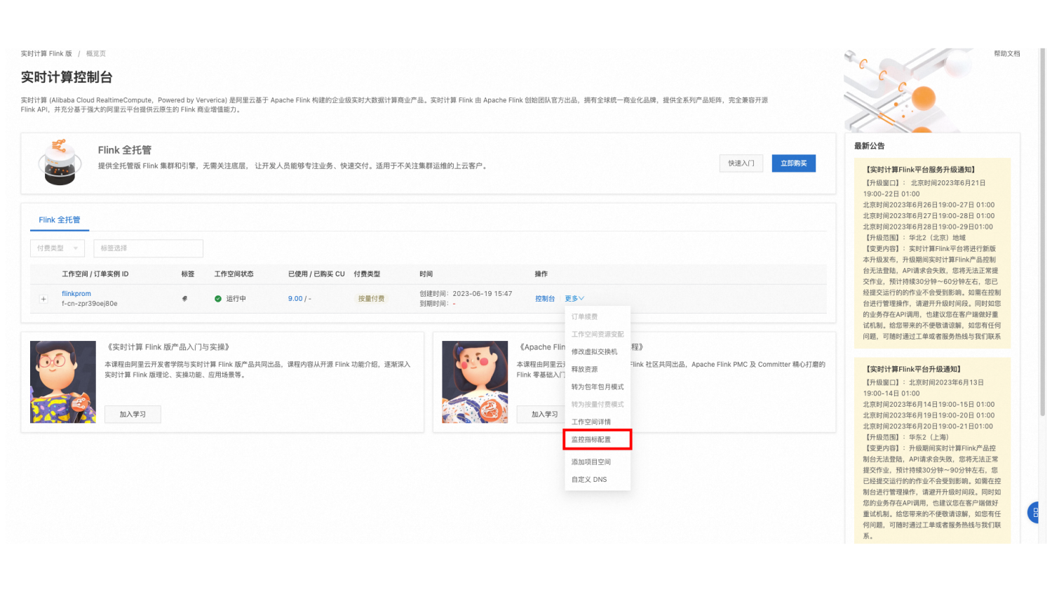Screen dimensions: 1052x592
Task: Click the Flink 全托管 product logo icon
Action: (60, 162)
